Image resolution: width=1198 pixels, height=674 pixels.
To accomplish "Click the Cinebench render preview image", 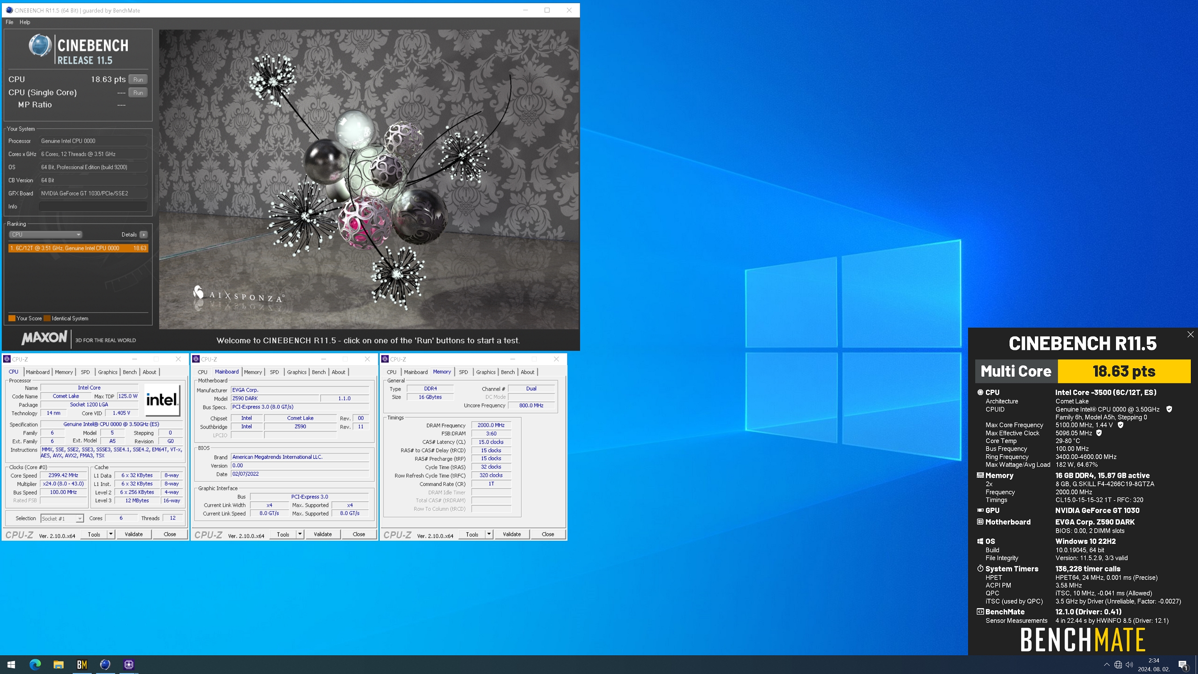I will click(x=369, y=180).
